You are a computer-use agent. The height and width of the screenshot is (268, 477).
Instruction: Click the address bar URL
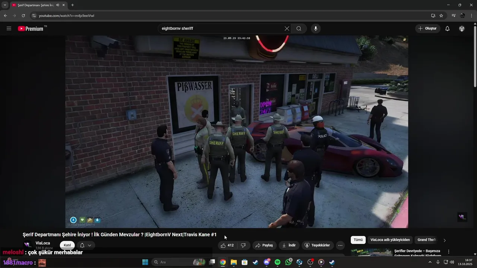[67, 16]
